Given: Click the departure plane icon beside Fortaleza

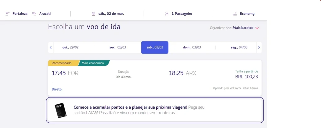Looking at the screenshot, I should pos(8,14).
